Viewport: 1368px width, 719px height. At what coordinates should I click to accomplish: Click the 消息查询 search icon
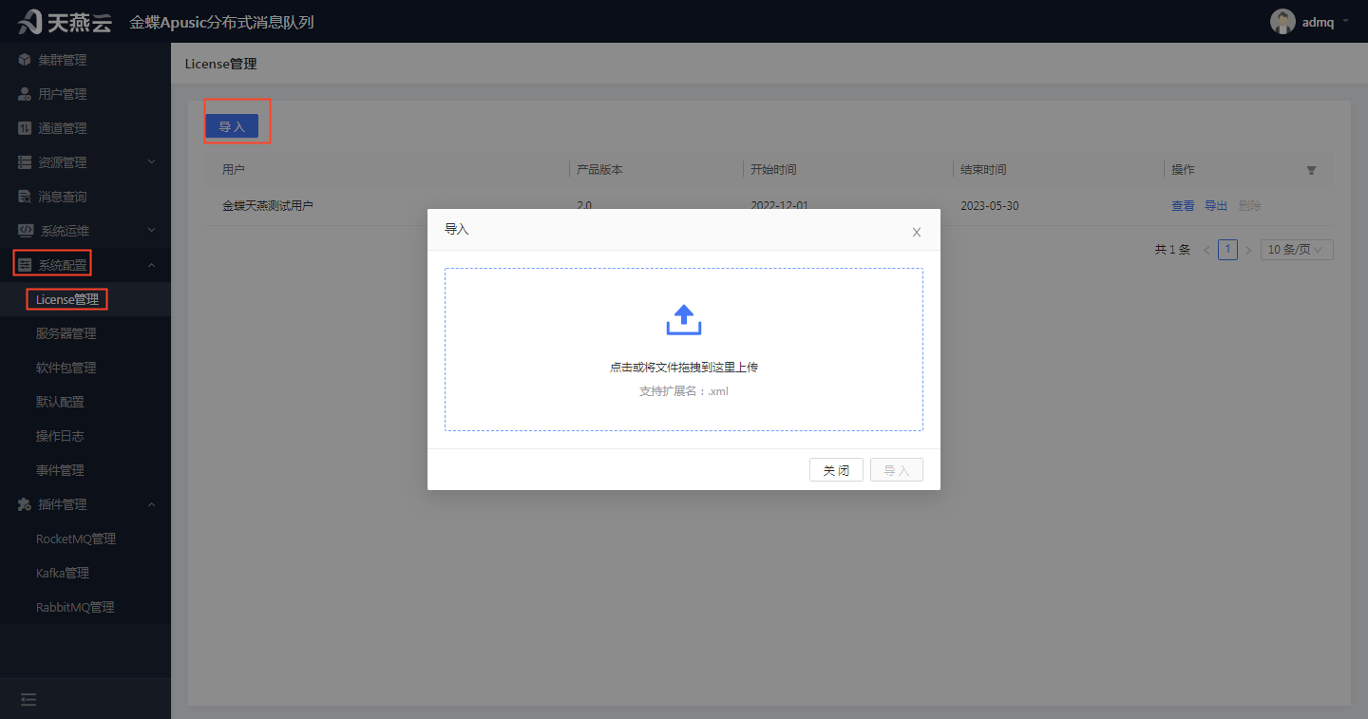tap(25, 197)
